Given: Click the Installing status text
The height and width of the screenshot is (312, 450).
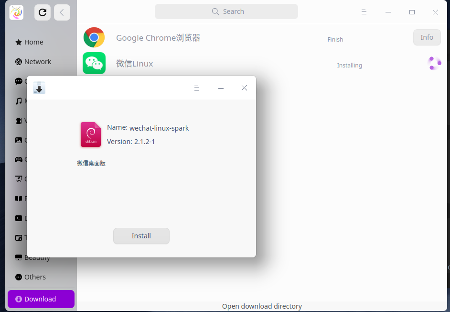Looking at the screenshot, I should point(349,65).
